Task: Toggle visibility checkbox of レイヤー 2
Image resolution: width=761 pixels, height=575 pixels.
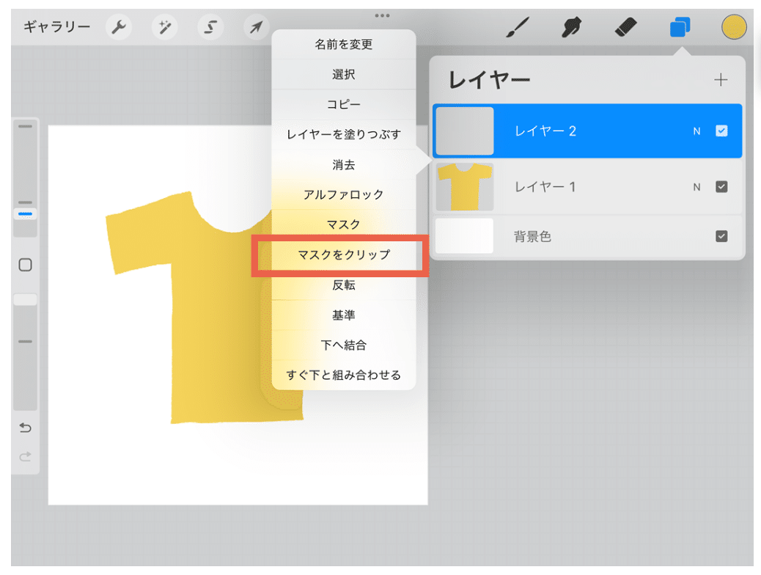Action: click(x=721, y=131)
